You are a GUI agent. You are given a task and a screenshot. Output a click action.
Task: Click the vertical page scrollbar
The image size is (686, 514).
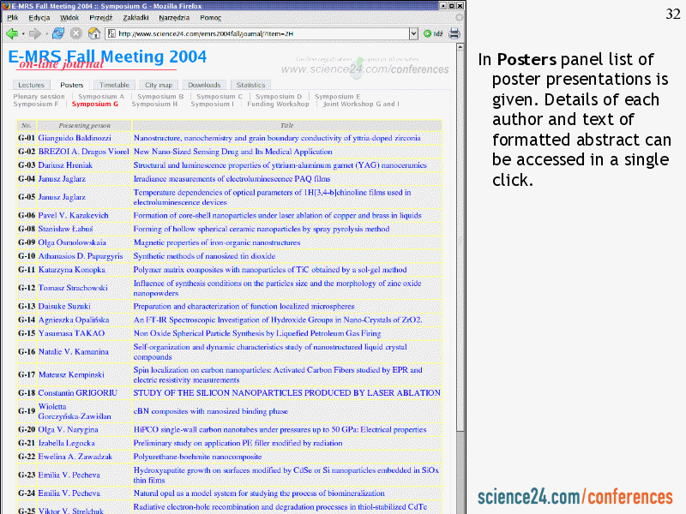point(460,257)
